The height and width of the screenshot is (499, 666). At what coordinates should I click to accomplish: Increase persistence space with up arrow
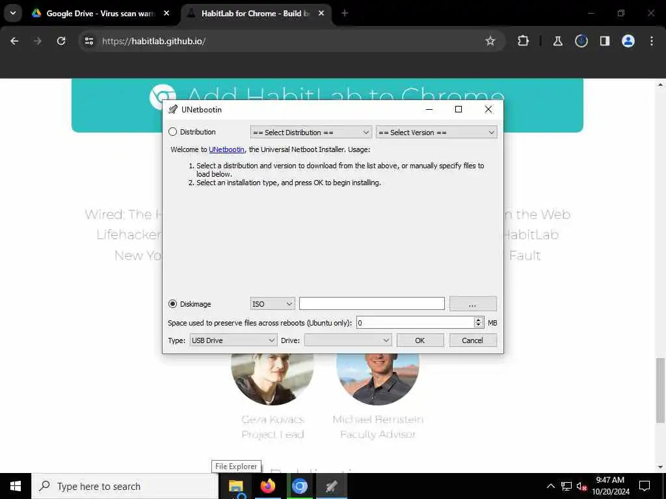[479, 320]
